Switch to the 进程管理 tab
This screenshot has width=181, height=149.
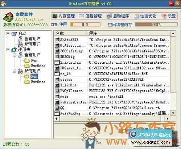[90, 16]
